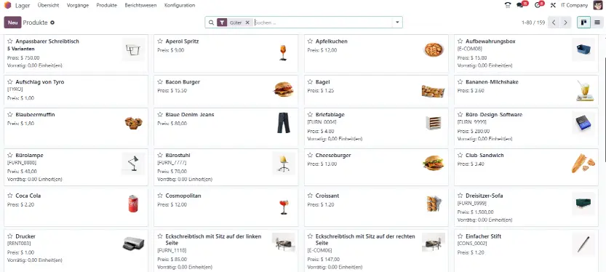Open the Lager app home icon
Image resolution: width=606 pixels, height=272 pixels.
click(x=8, y=5)
